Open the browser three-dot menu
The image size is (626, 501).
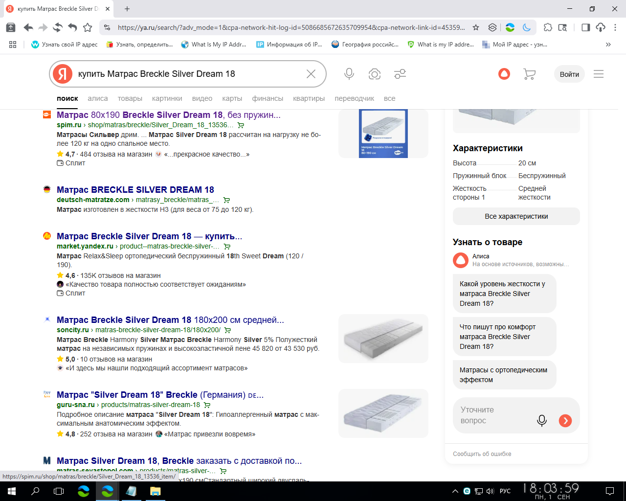[x=615, y=27]
